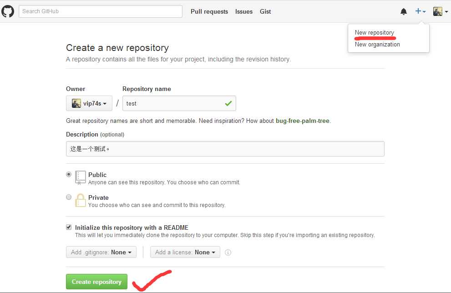Expand the Owner vip74s dropdown

pyautogui.click(x=89, y=103)
